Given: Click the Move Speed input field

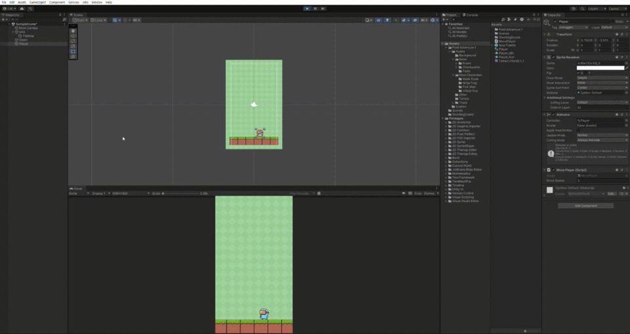Looking at the screenshot, I should point(602,181).
